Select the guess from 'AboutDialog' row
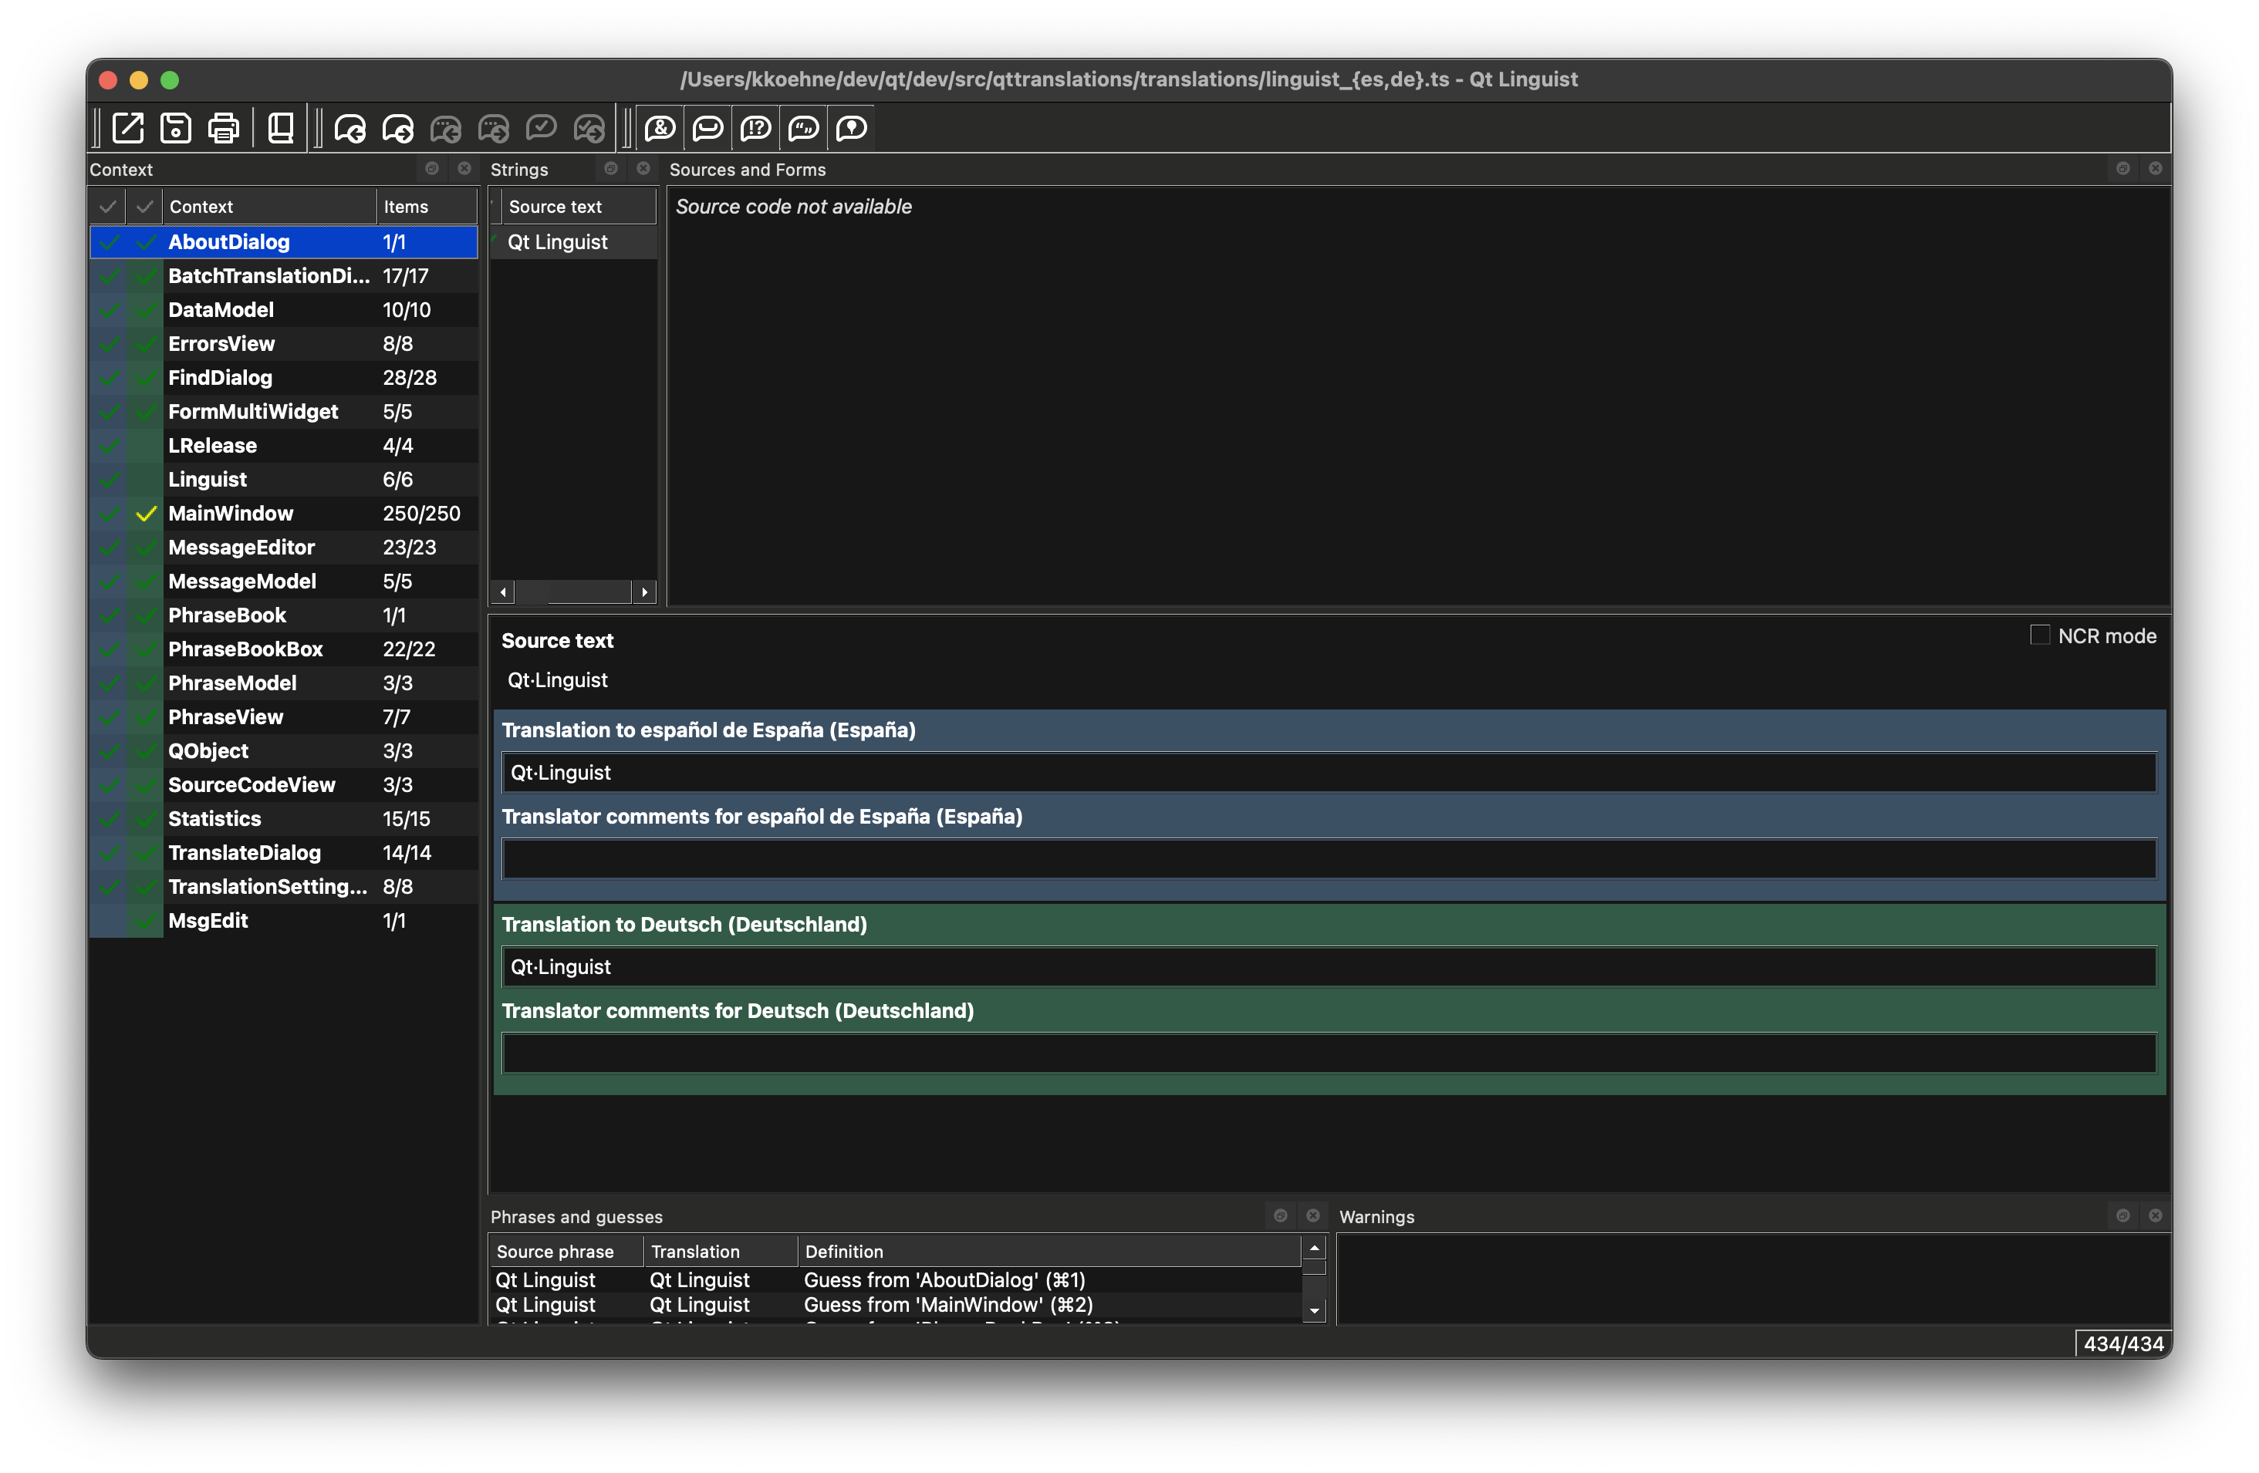2259x1473 pixels. [895, 1280]
